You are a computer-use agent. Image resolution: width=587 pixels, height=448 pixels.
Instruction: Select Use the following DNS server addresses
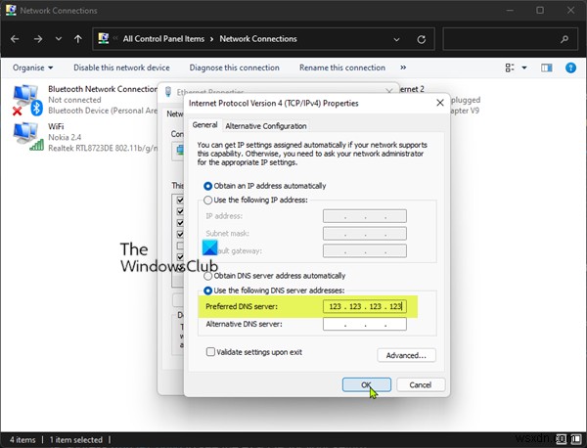pos(207,291)
